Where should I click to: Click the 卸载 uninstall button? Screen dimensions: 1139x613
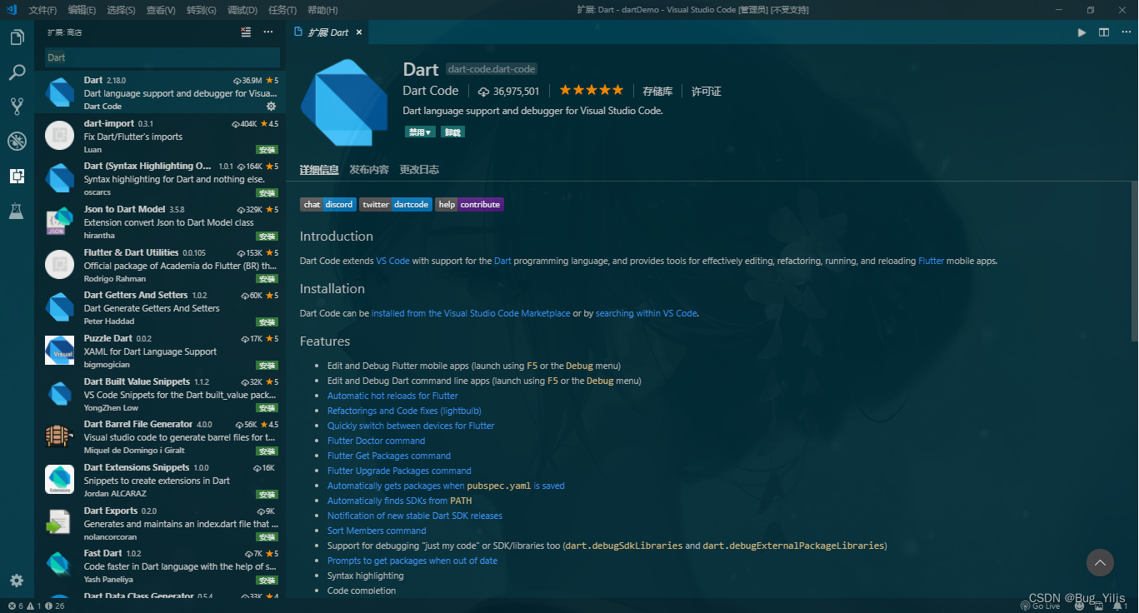tap(452, 132)
